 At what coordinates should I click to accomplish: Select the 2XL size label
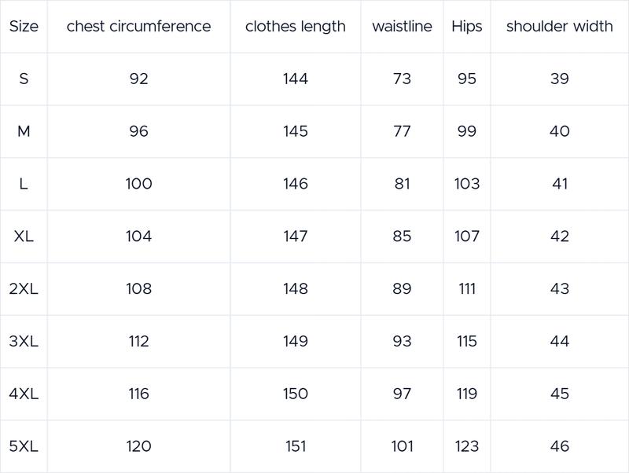tap(24, 288)
